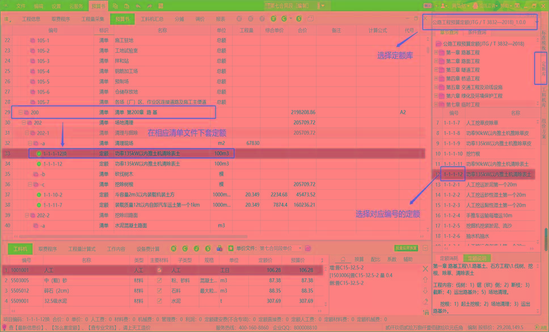Open the 条件查询 tab
The width and height of the screenshot is (549, 332).
point(477,32)
